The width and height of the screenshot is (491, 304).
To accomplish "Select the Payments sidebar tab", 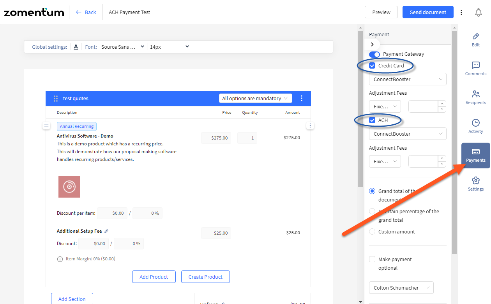I will (x=476, y=155).
